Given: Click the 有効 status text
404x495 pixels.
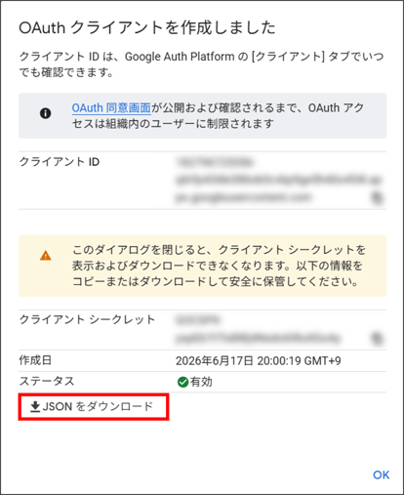Looking at the screenshot, I should point(201,382).
